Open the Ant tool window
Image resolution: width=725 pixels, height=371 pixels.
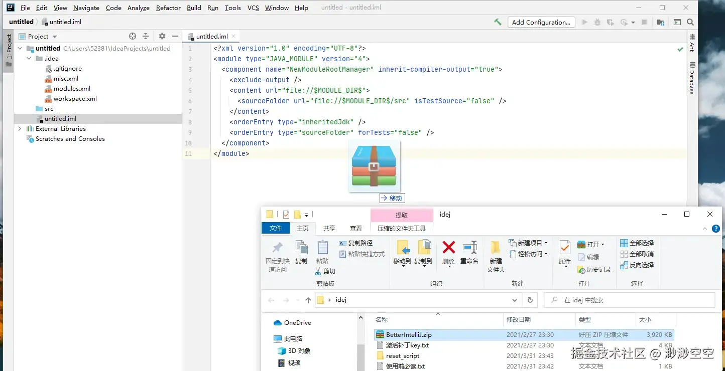pyautogui.click(x=692, y=43)
